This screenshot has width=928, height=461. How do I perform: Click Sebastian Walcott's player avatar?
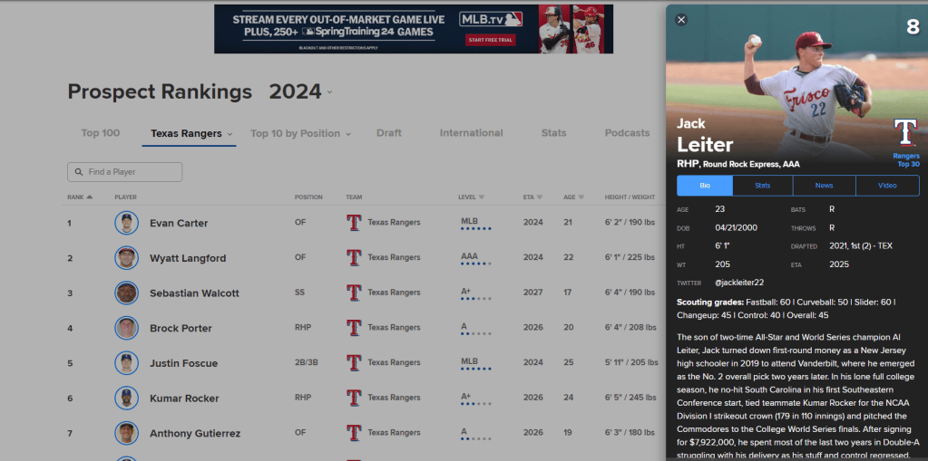(x=126, y=293)
